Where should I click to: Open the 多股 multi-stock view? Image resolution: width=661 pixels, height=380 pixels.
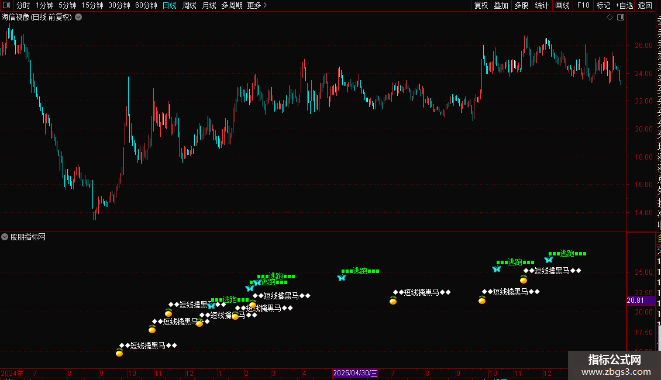(521, 5)
